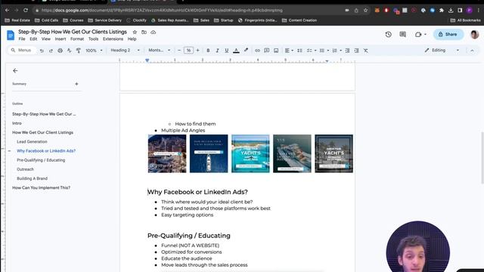Click the Undo icon in the toolbar

click(42, 51)
